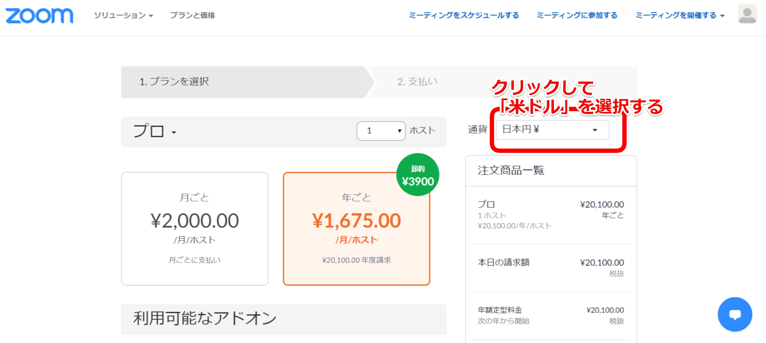Open the user profile avatar
This screenshot has height=343, width=766.
(747, 14)
